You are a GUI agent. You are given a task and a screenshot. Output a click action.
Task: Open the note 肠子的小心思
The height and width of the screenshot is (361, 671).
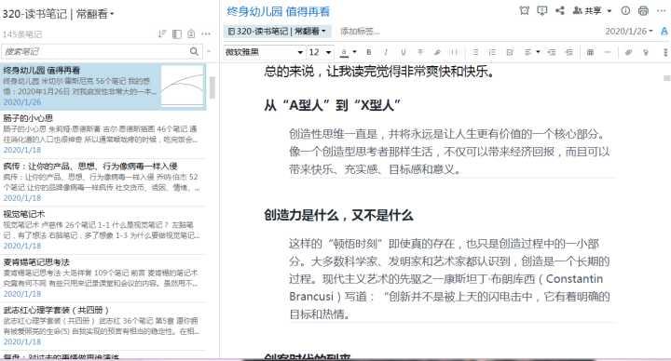pos(103,134)
